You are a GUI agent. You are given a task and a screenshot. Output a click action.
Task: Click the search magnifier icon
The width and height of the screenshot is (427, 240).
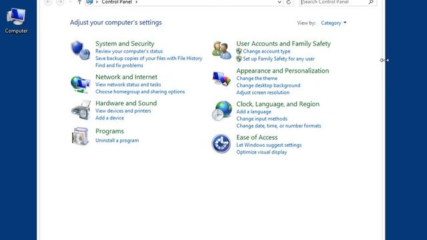pos(371,2)
